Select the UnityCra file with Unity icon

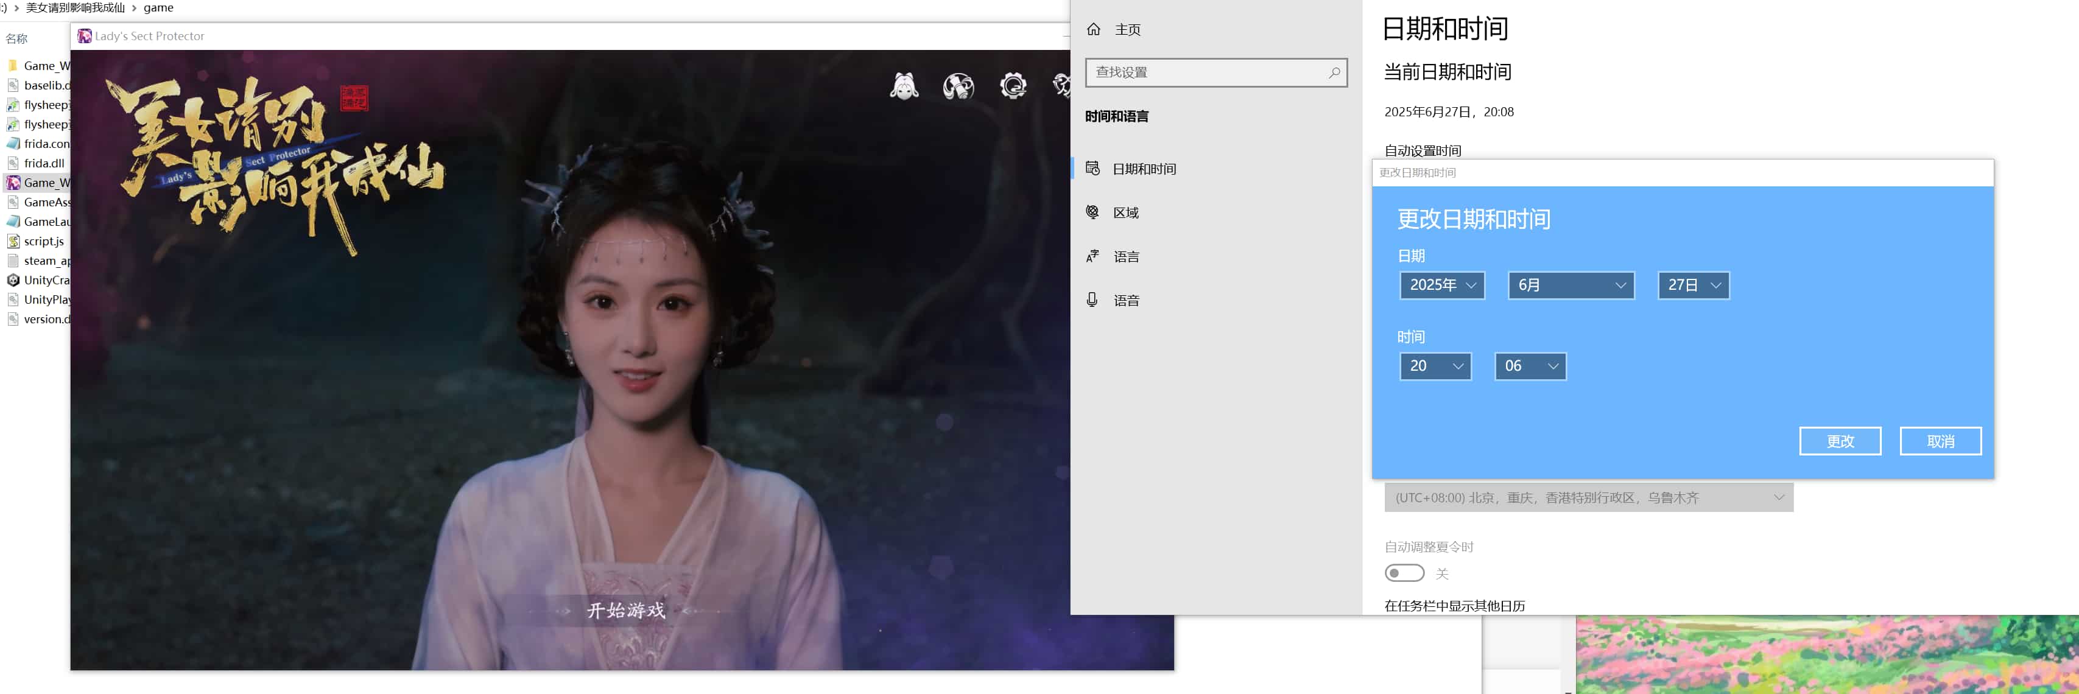pos(13,280)
